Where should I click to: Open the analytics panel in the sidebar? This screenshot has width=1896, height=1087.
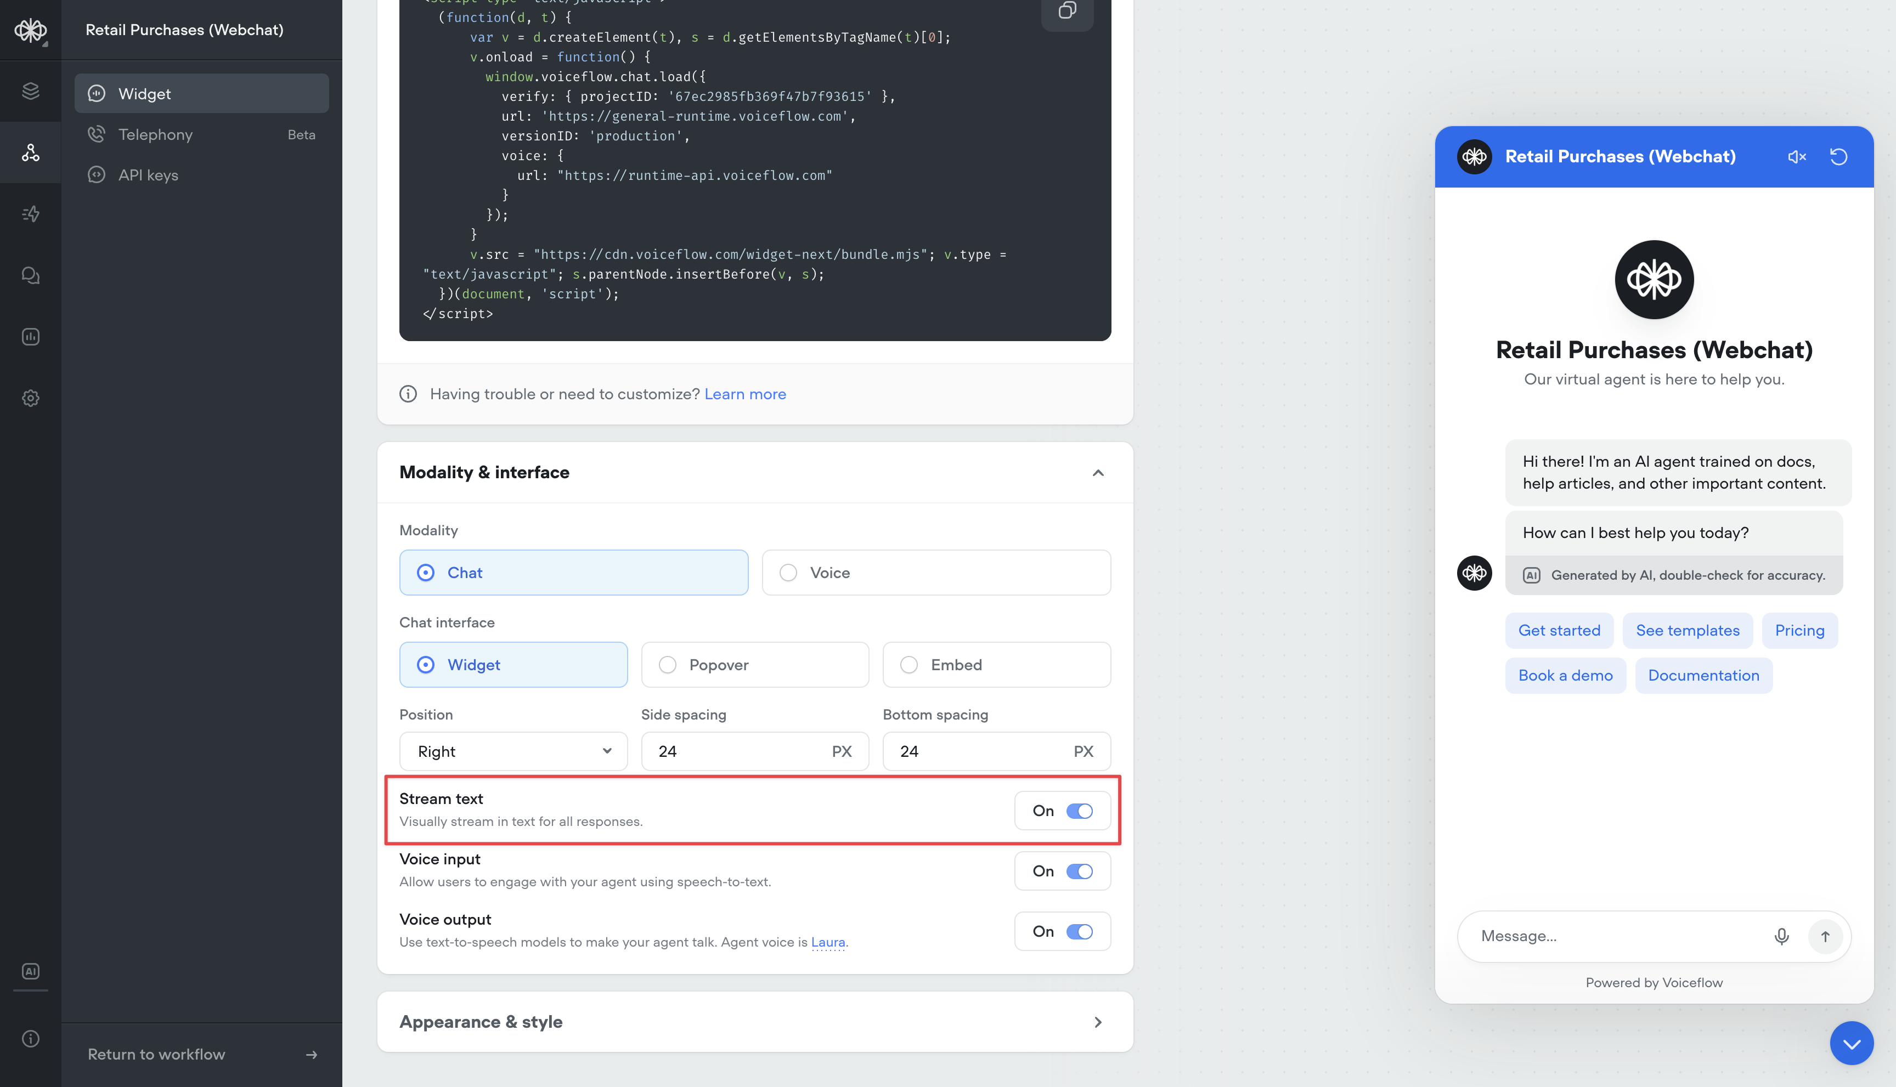click(x=31, y=336)
